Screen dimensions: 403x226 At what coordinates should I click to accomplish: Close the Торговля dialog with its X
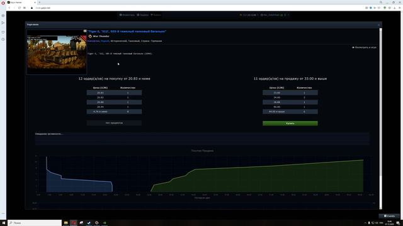(378, 24)
